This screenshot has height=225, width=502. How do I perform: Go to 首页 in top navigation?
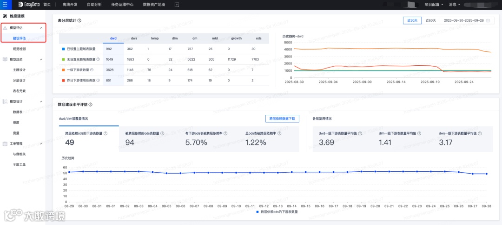(x=47, y=5)
